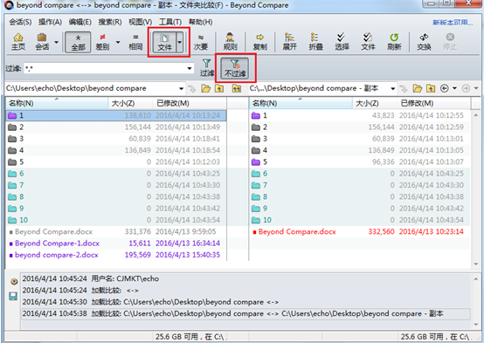Sort the right pane by 名称(N) column
This screenshot has width=484, height=343.
(301, 103)
